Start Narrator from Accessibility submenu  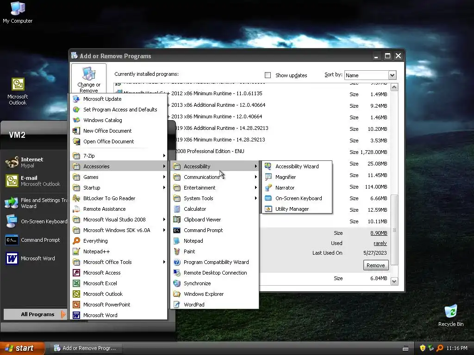[297, 188]
